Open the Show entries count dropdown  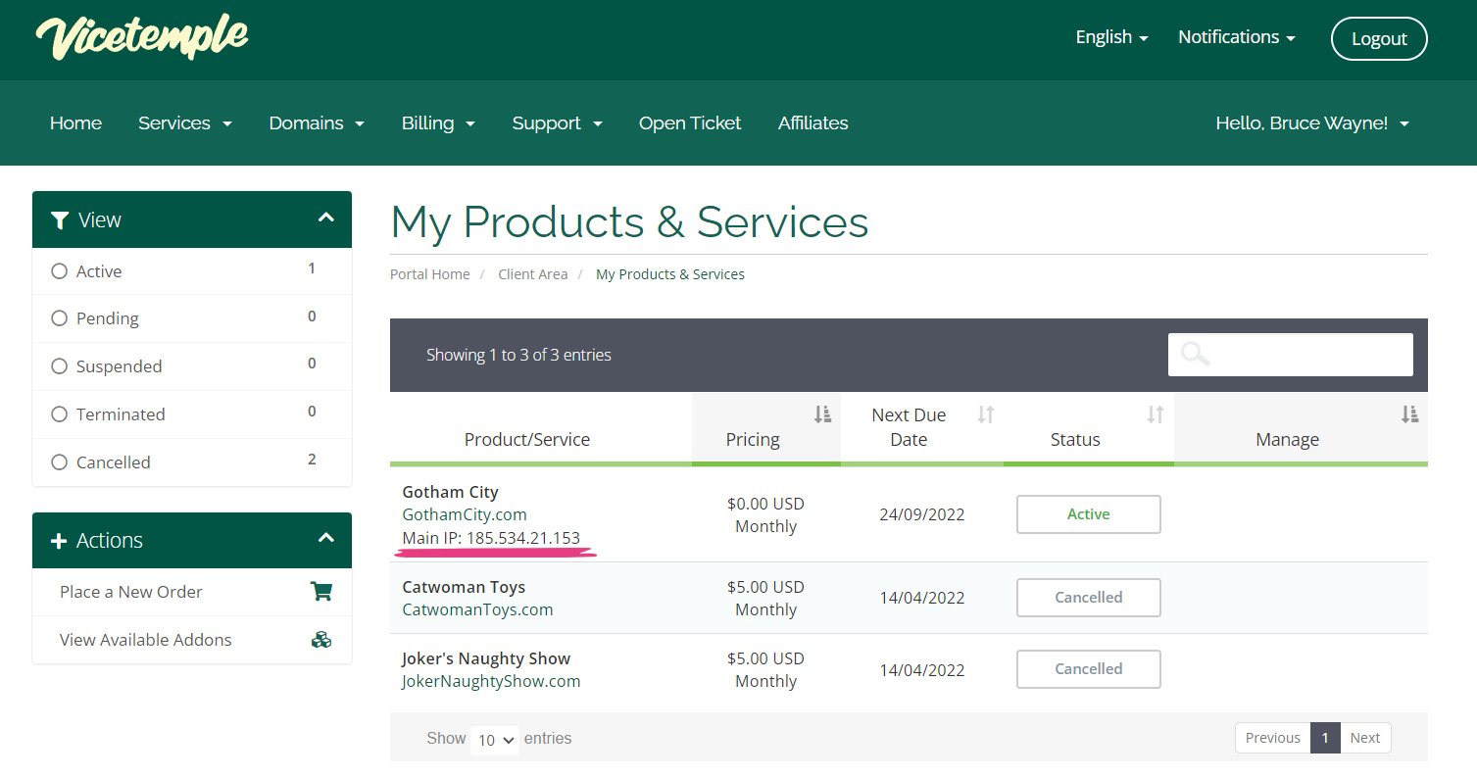click(x=495, y=740)
